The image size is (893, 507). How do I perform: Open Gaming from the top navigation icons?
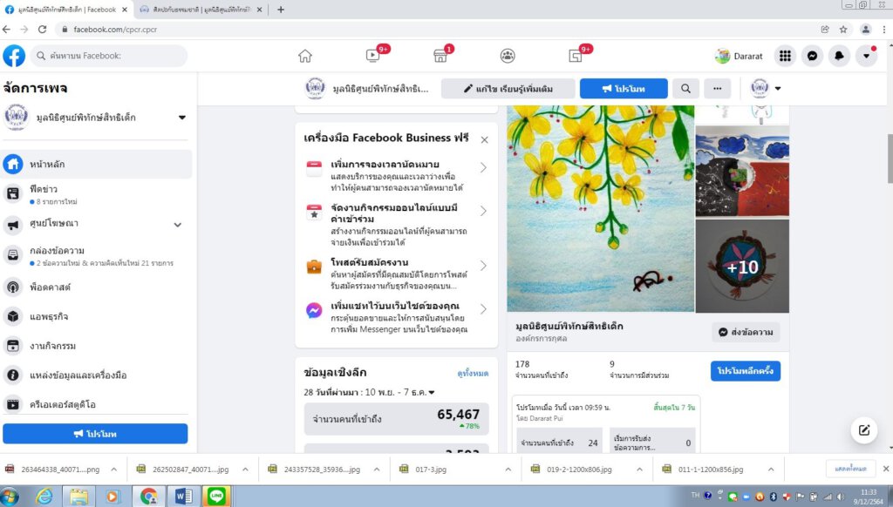[576, 55]
